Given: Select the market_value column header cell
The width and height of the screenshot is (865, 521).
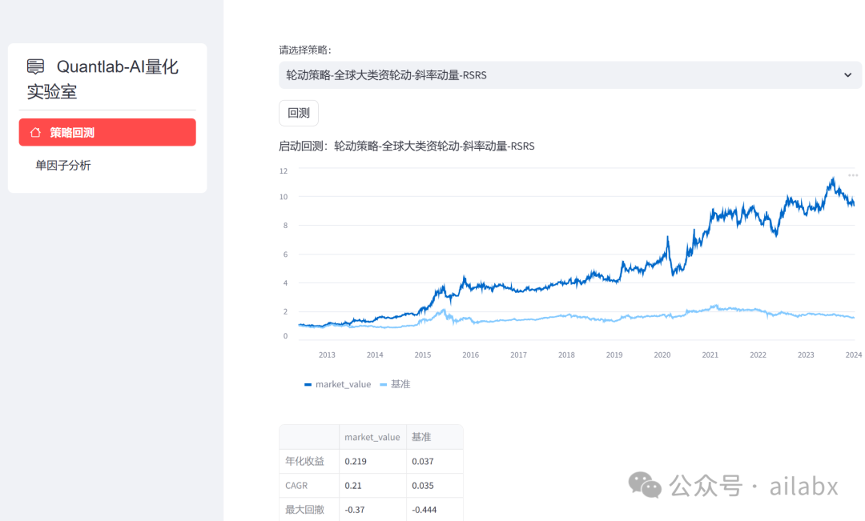Looking at the screenshot, I should point(372,437).
